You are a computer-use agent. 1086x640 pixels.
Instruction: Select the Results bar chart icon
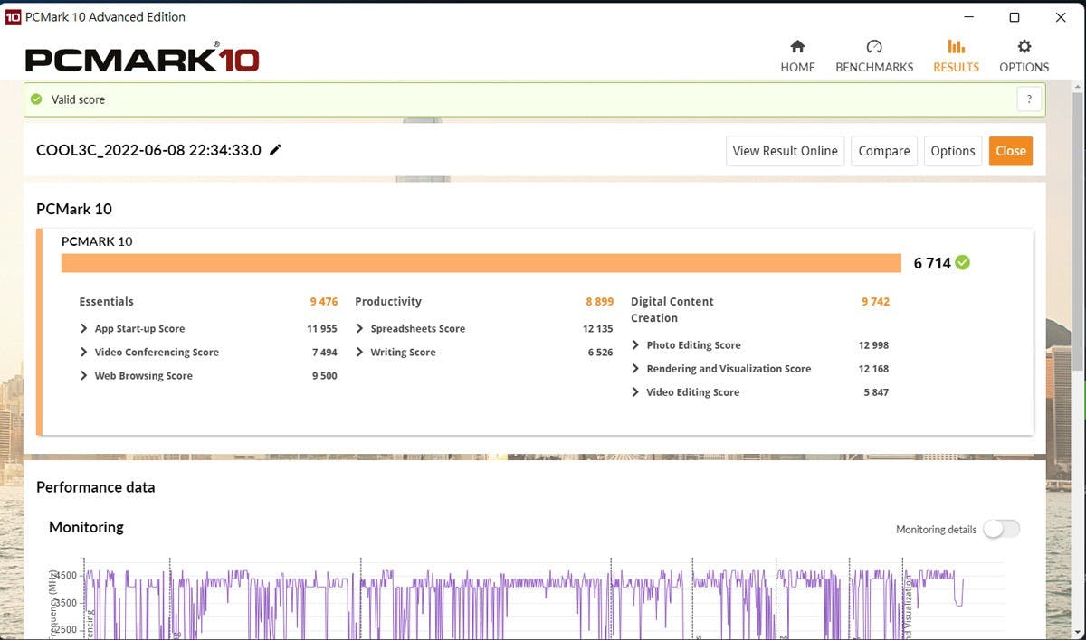click(x=956, y=47)
